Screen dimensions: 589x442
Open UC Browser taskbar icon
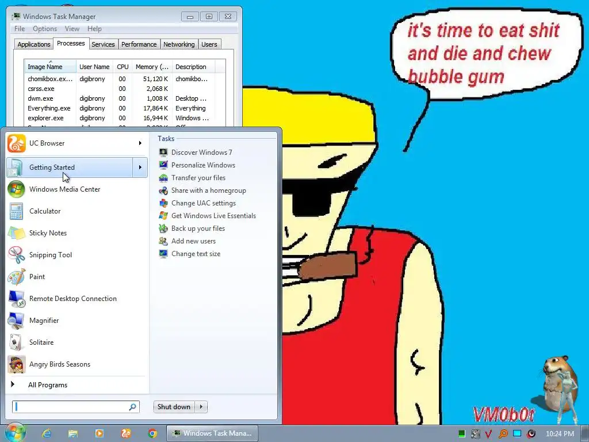(126, 433)
